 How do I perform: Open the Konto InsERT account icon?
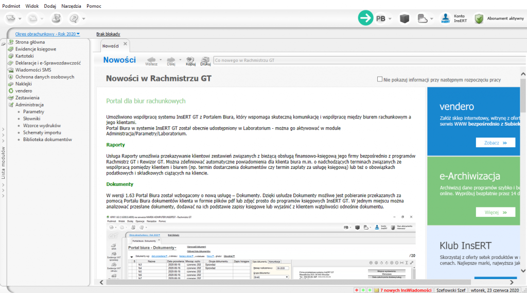446,18
